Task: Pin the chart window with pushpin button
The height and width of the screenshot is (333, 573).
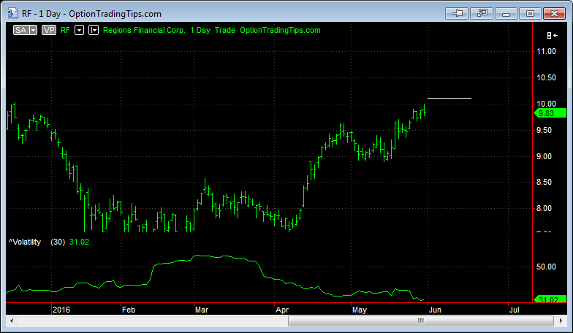Action: 458,13
